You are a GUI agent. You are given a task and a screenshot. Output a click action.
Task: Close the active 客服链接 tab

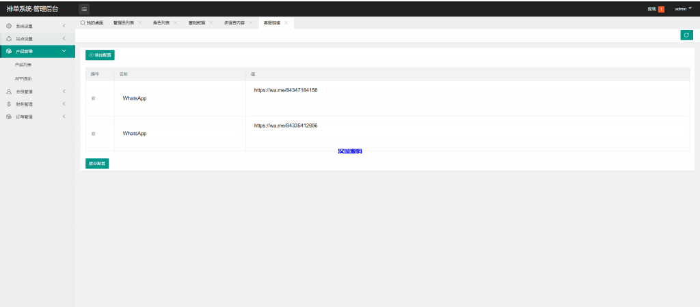click(286, 23)
